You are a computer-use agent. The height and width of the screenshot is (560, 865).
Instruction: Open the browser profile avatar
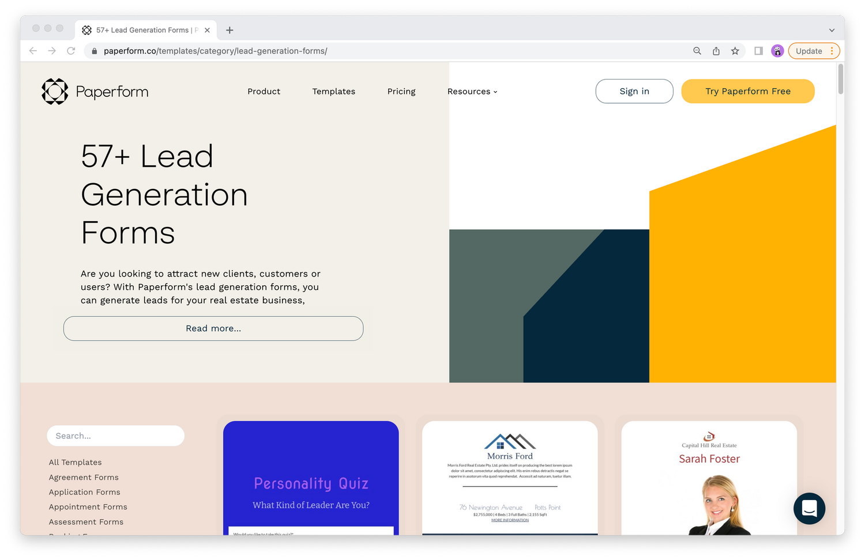coord(777,51)
